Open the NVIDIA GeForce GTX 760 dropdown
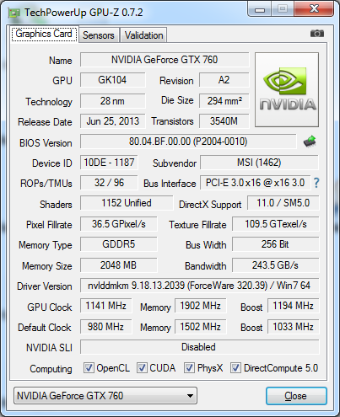 coord(105,396)
